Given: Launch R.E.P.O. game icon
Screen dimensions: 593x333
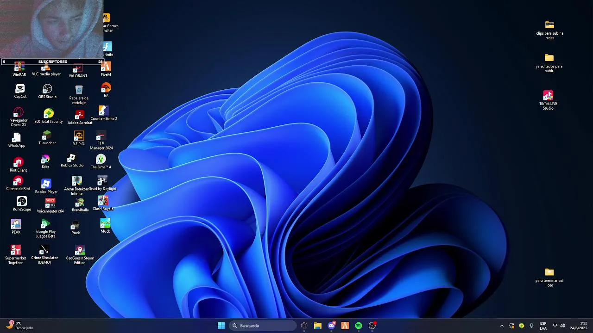Looking at the screenshot, I should coord(79,139).
